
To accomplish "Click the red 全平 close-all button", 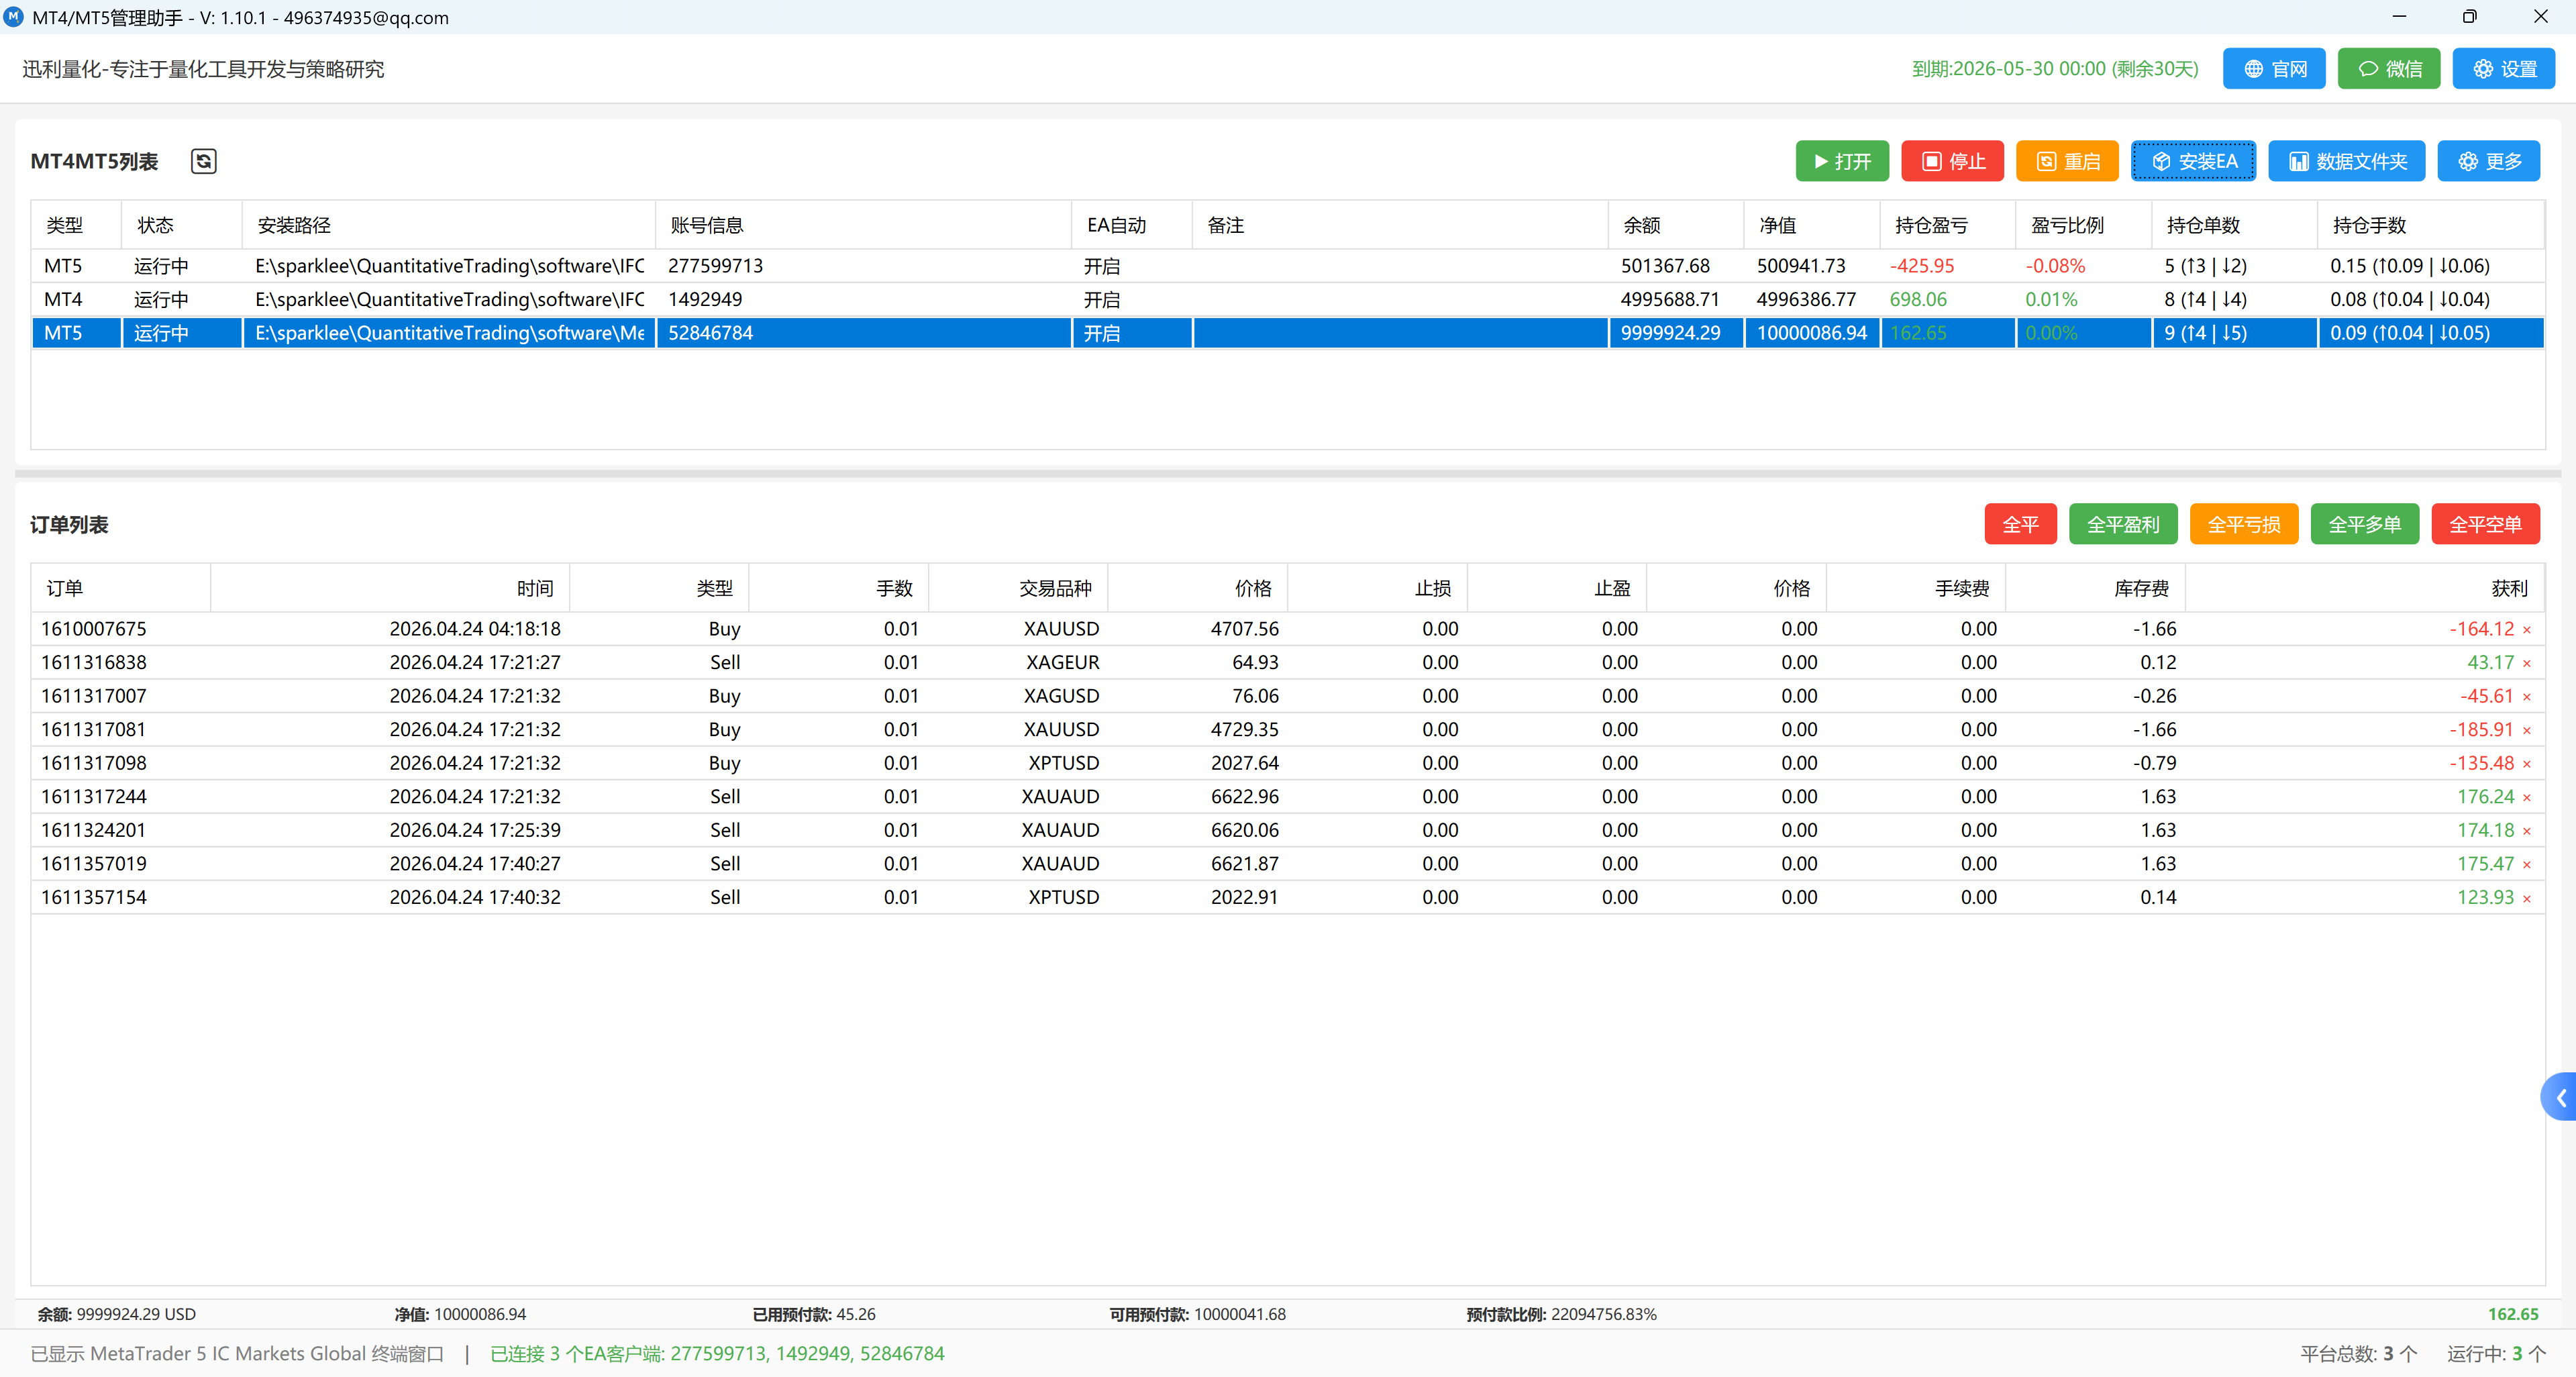I will 2020,524.
